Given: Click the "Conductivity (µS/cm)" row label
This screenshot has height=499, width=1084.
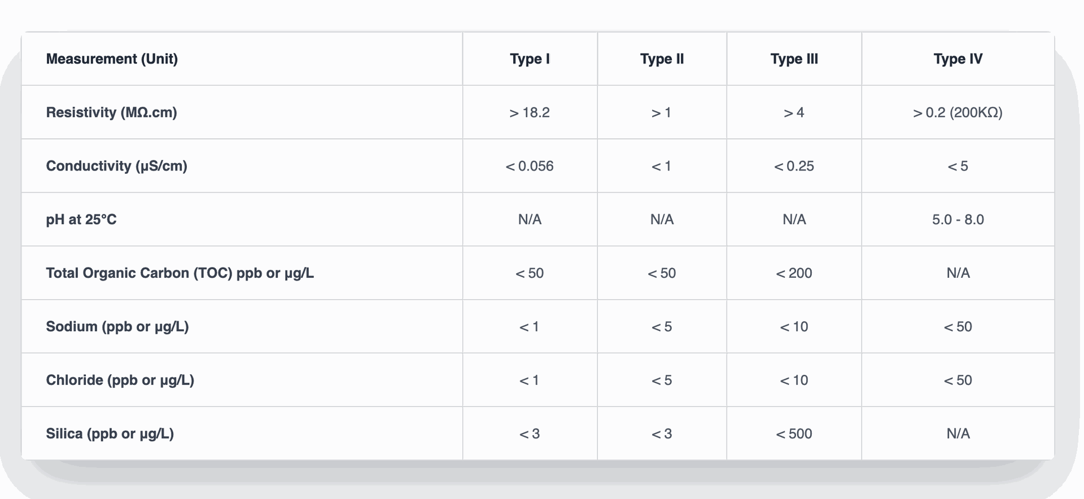Looking at the screenshot, I should pos(116,166).
